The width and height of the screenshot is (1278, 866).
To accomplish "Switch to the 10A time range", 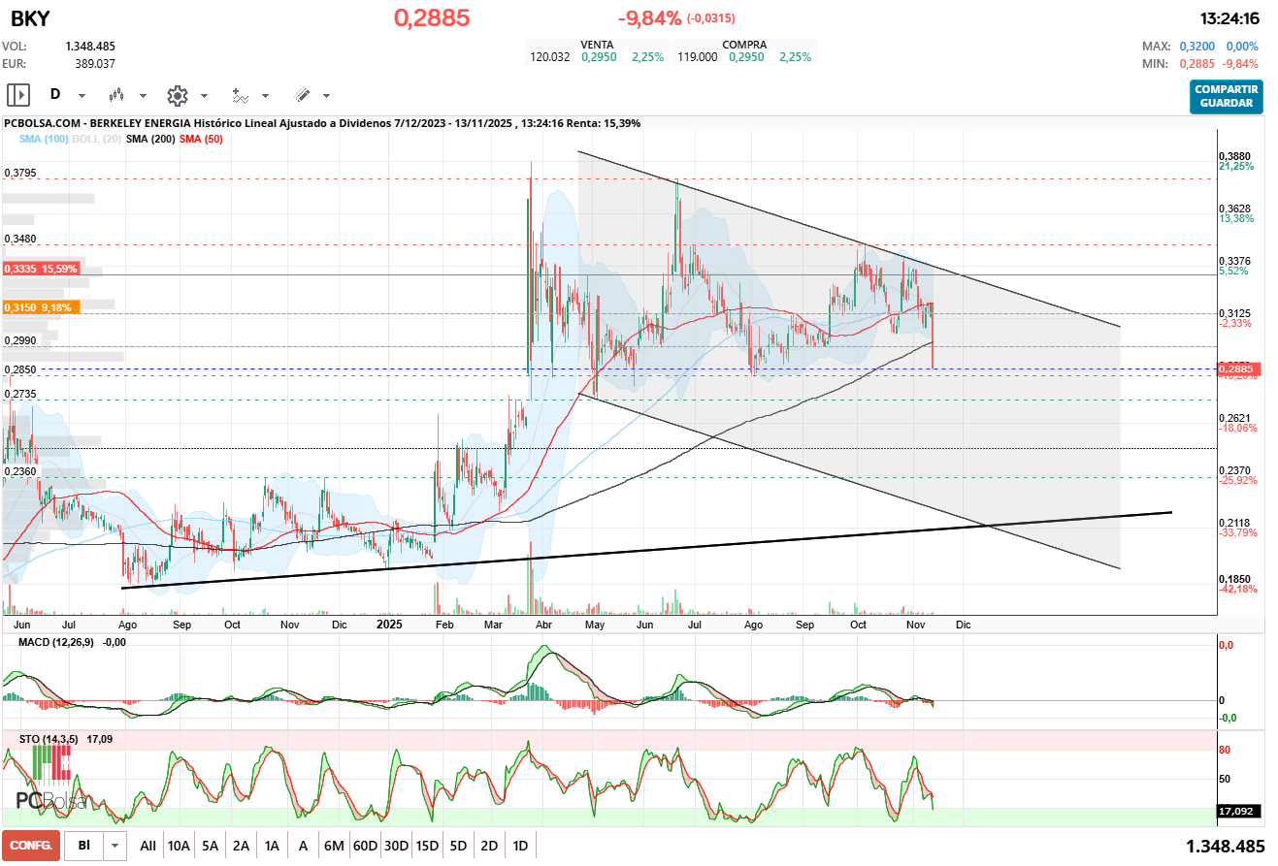I will point(179,846).
